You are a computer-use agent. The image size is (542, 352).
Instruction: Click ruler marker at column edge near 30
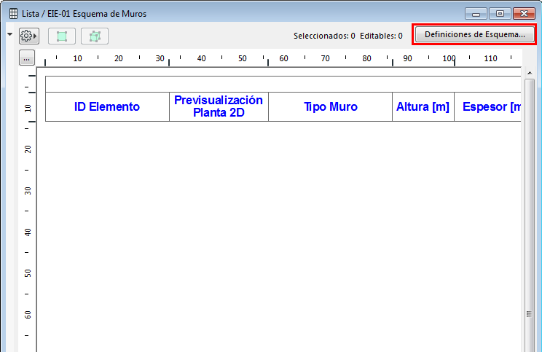click(x=169, y=63)
